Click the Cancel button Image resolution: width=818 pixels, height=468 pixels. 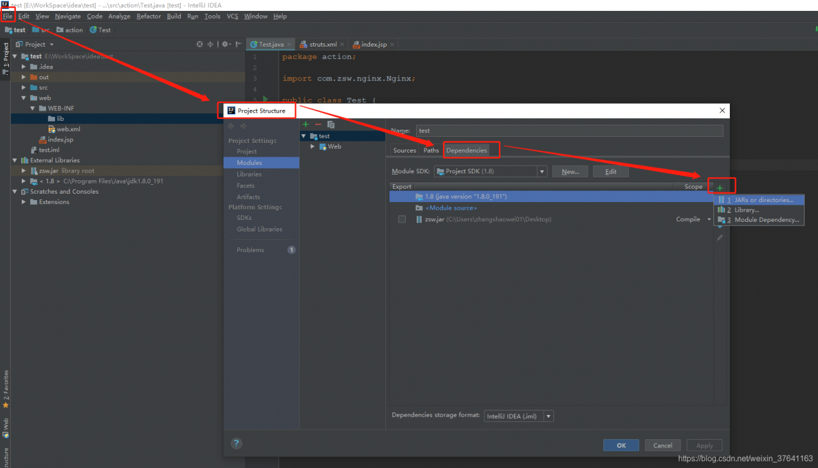tap(663, 446)
